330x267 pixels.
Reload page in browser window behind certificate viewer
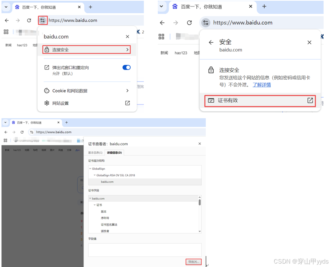click(22, 132)
